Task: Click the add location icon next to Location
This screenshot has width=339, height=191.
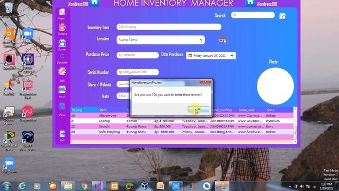Action: pos(222,40)
